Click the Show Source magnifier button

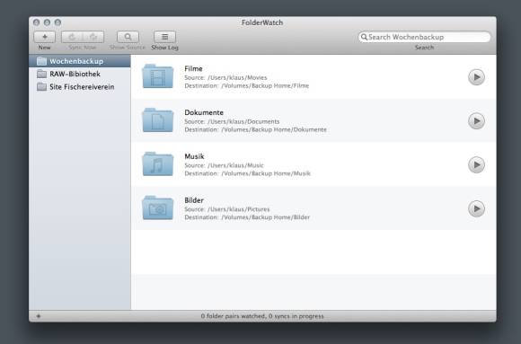(128, 37)
